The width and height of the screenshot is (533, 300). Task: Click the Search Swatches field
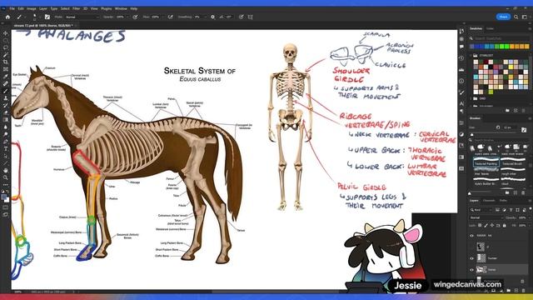tap(500, 38)
